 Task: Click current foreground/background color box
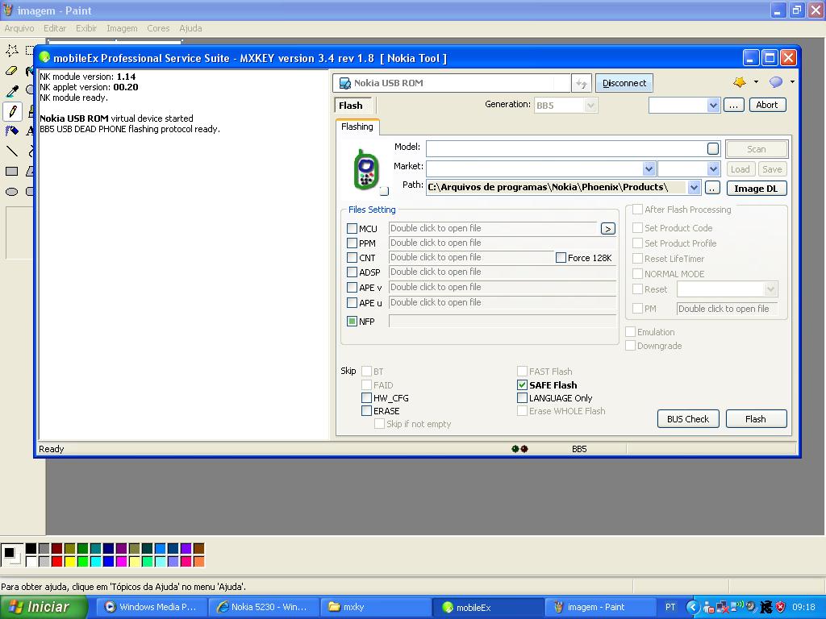[11, 555]
